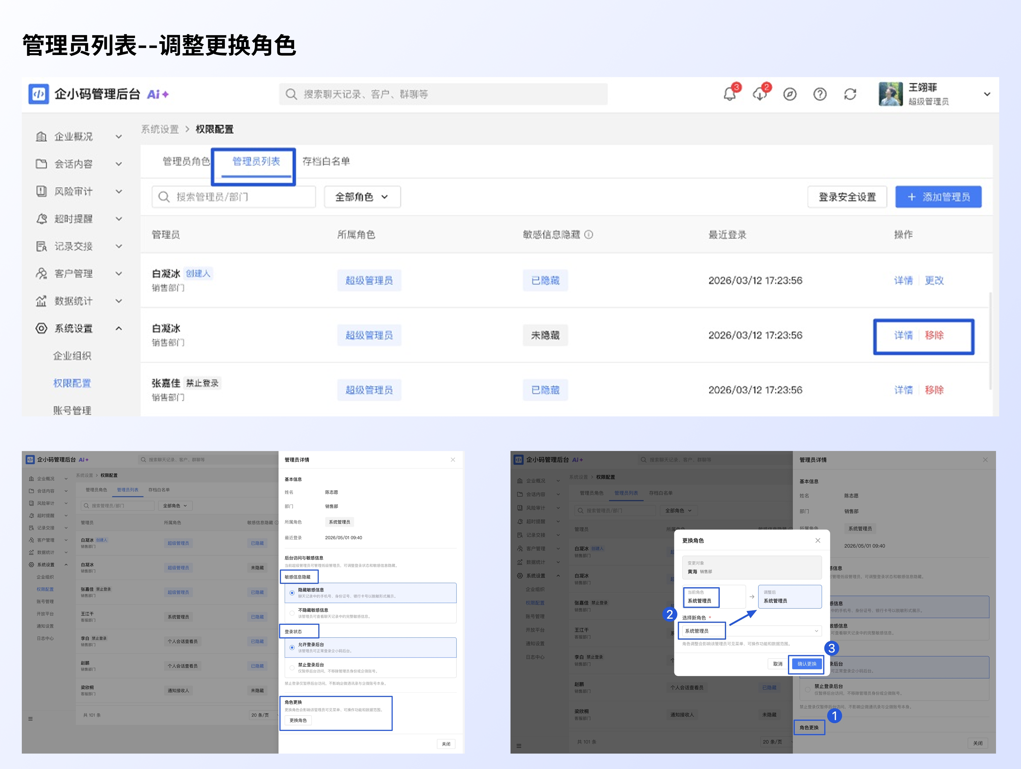1021x769 pixels.
Task: Open the 选择新角色 select showing 系统管理员
Action: pos(752,631)
